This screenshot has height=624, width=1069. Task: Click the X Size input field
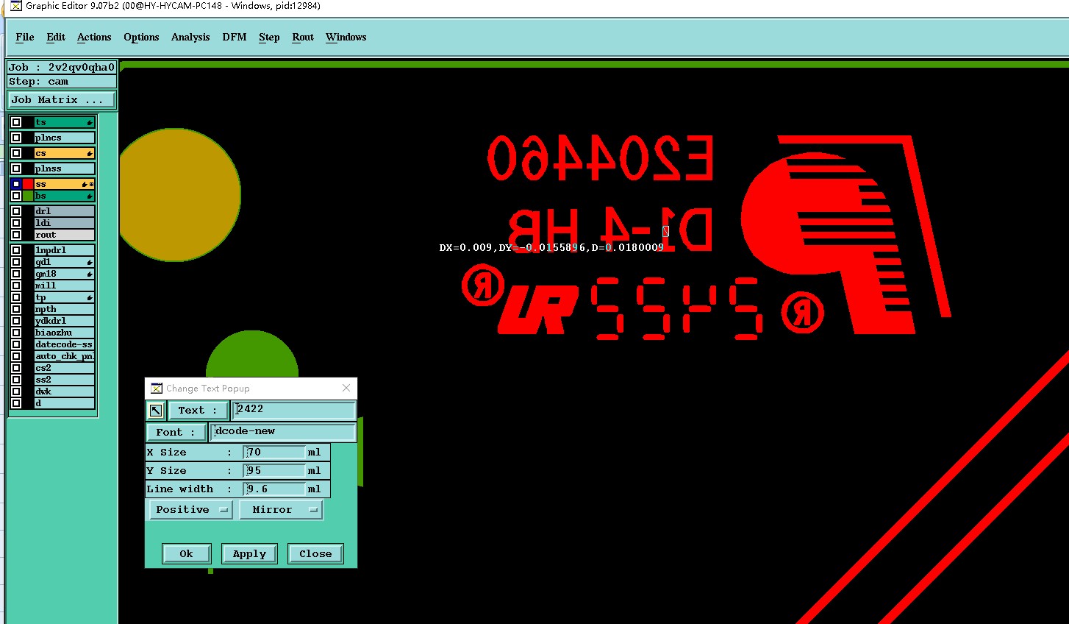pos(274,452)
